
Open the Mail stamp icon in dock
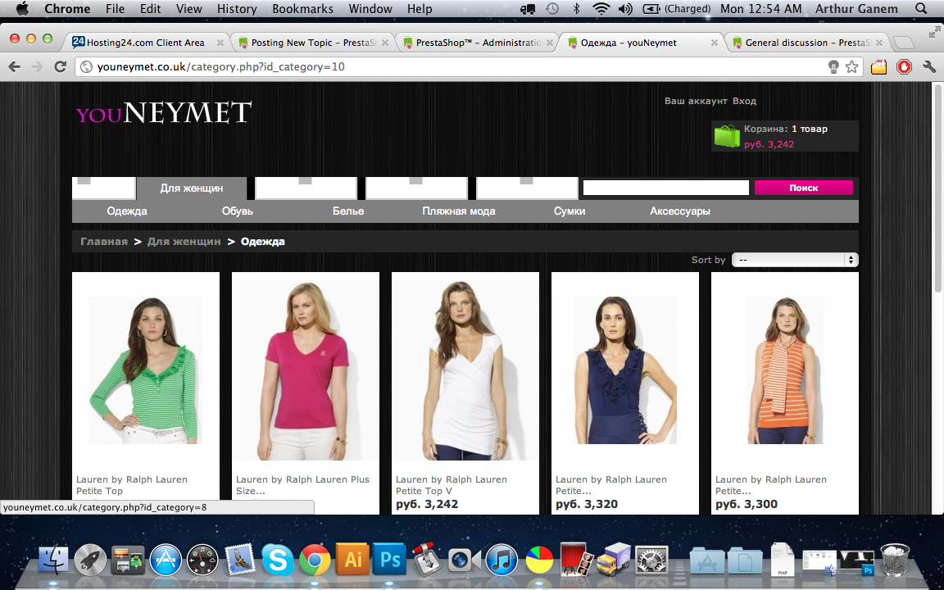[x=240, y=560]
